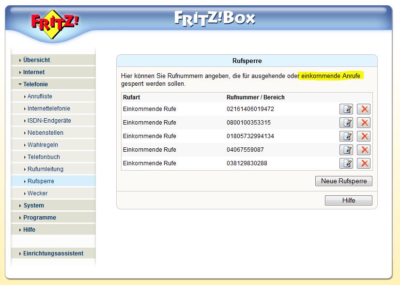Edit the call block for 01805732994134
This screenshot has width=400, height=285.
(x=346, y=136)
